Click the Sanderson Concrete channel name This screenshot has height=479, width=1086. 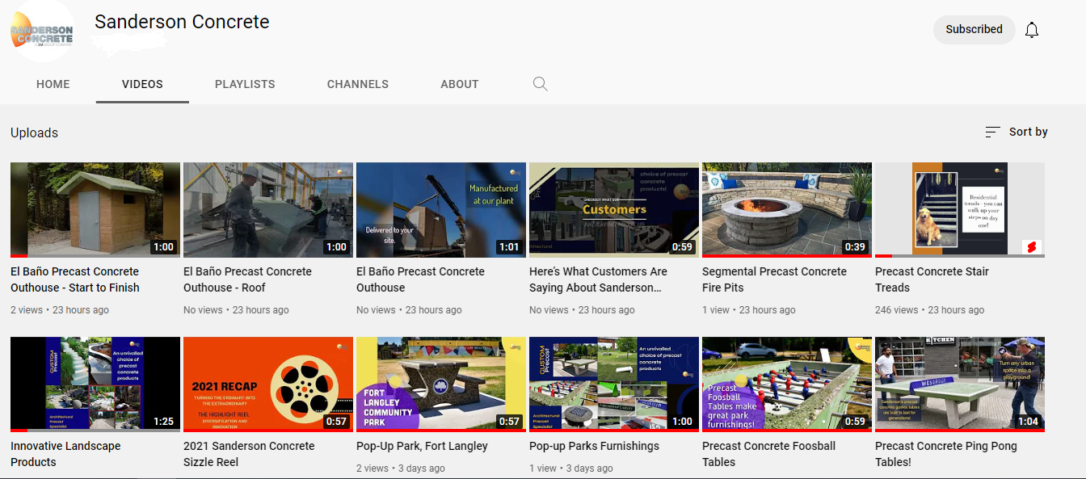tap(182, 22)
